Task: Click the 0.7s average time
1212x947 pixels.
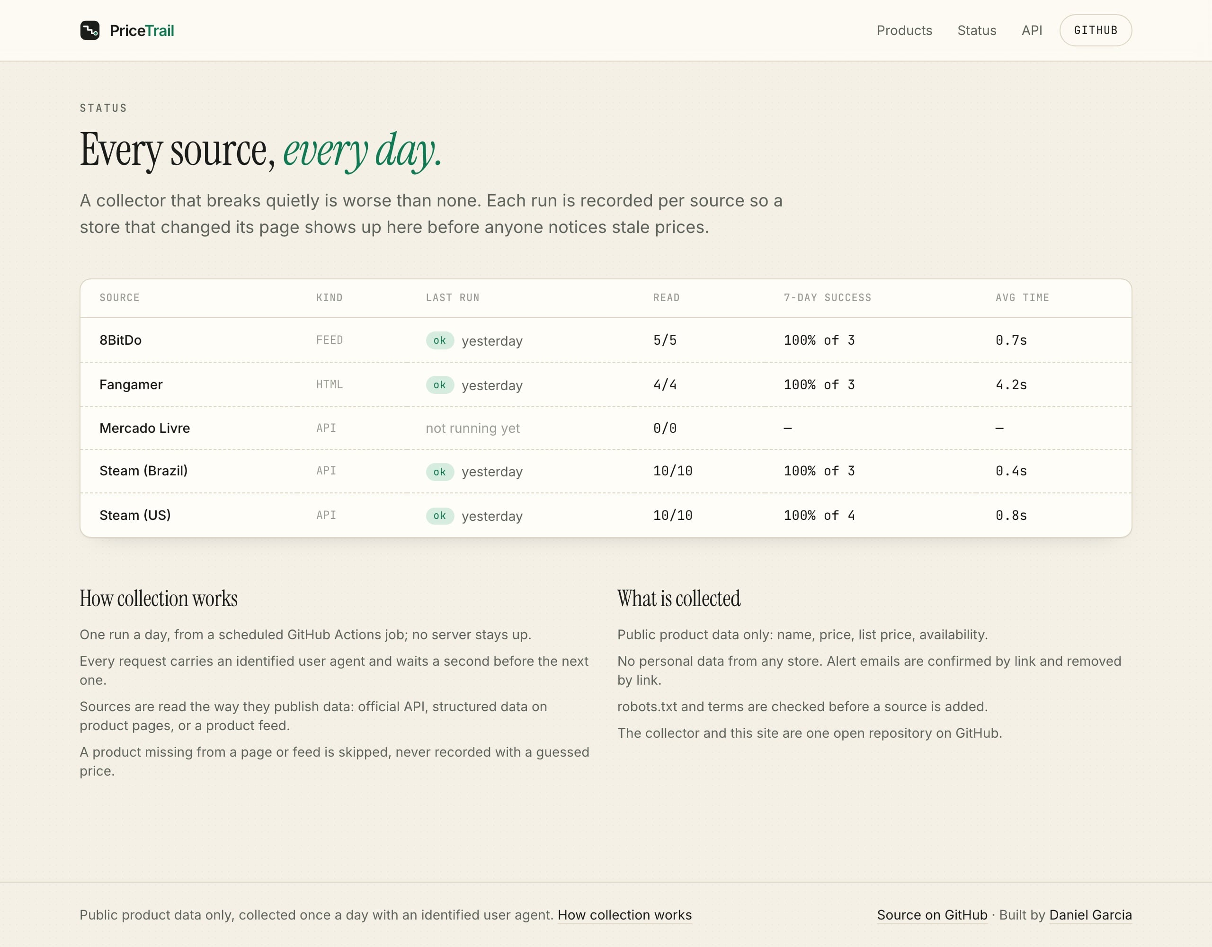Action: (1011, 340)
